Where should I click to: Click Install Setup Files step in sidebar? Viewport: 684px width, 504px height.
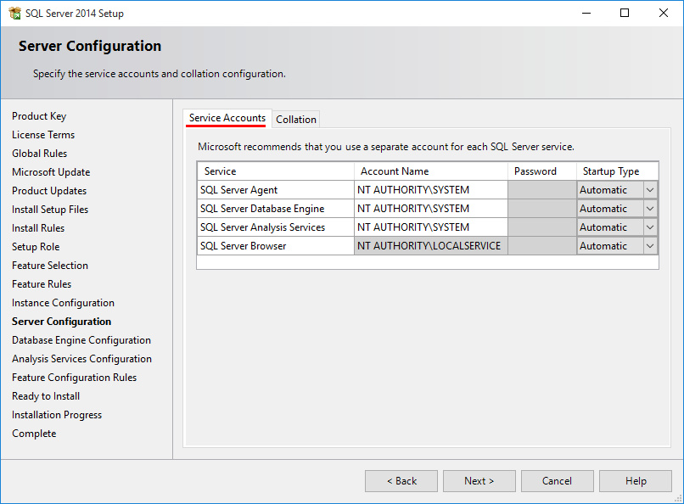tap(50, 210)
